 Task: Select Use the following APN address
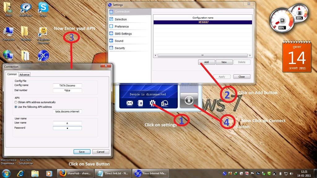pyautogui.click(x=16, y=107)
